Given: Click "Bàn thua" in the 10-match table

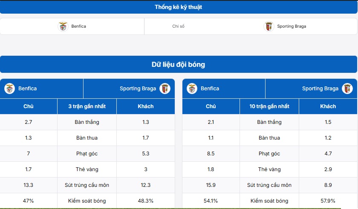Looking at the screenshot, I should pos(269,138).
